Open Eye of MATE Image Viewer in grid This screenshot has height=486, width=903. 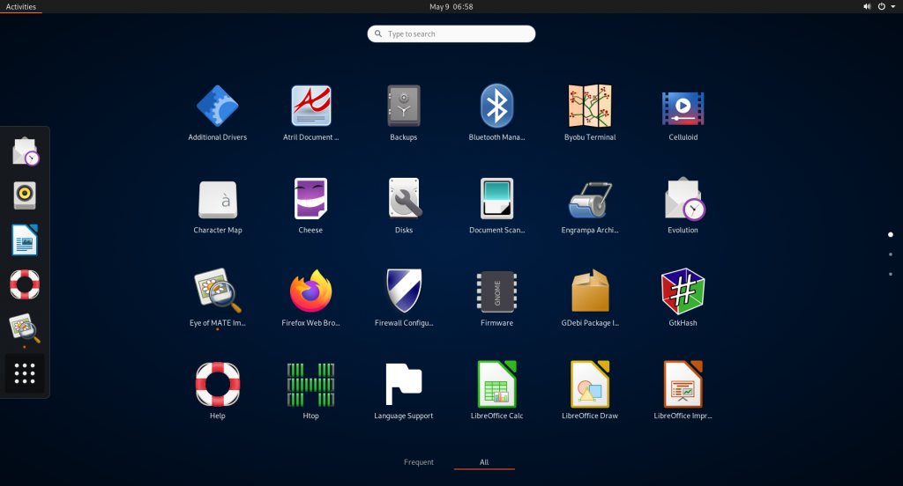tap(217, 298)
